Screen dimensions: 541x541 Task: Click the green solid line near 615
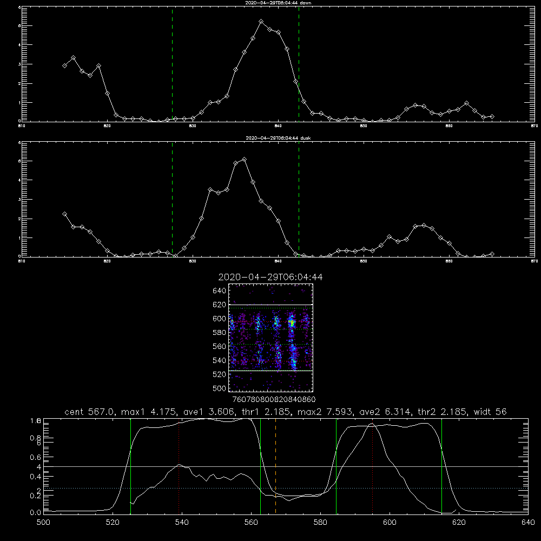[x=441, y=466]
